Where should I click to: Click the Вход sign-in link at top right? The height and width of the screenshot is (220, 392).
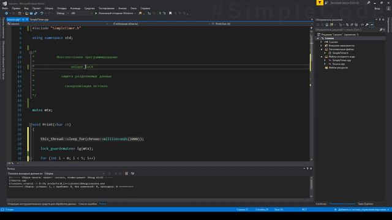377,8
